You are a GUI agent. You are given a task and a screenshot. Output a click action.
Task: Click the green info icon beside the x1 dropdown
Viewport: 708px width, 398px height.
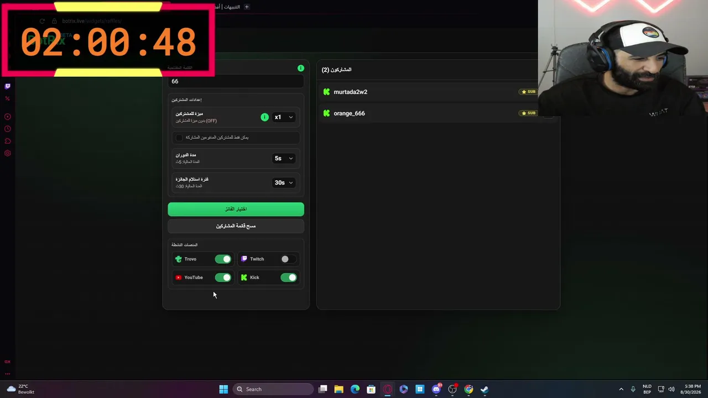[x=264, y=117]
